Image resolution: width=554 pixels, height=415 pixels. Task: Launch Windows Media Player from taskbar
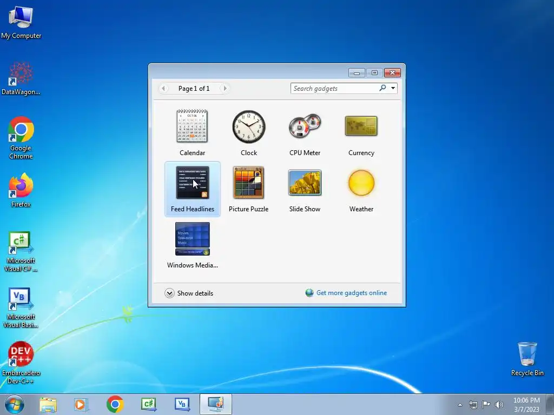[x=81, y=404]
